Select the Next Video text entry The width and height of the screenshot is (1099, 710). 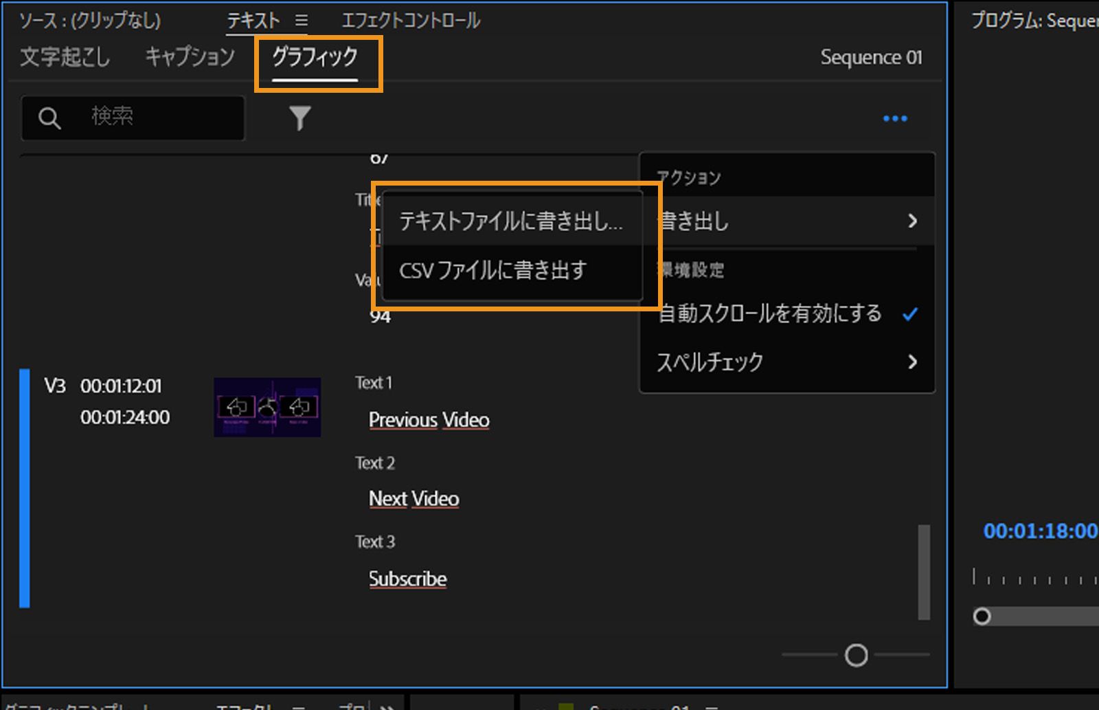[413, 499]
